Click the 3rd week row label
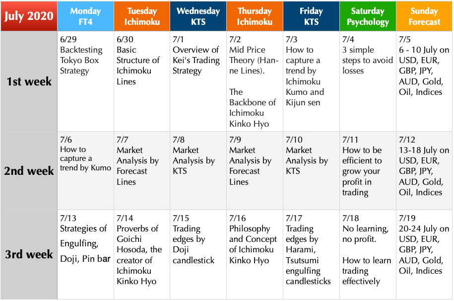The image size is (454, 301). (29, 254)
